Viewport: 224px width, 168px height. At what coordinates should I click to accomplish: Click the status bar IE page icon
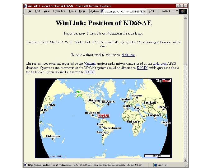point(25,165)
